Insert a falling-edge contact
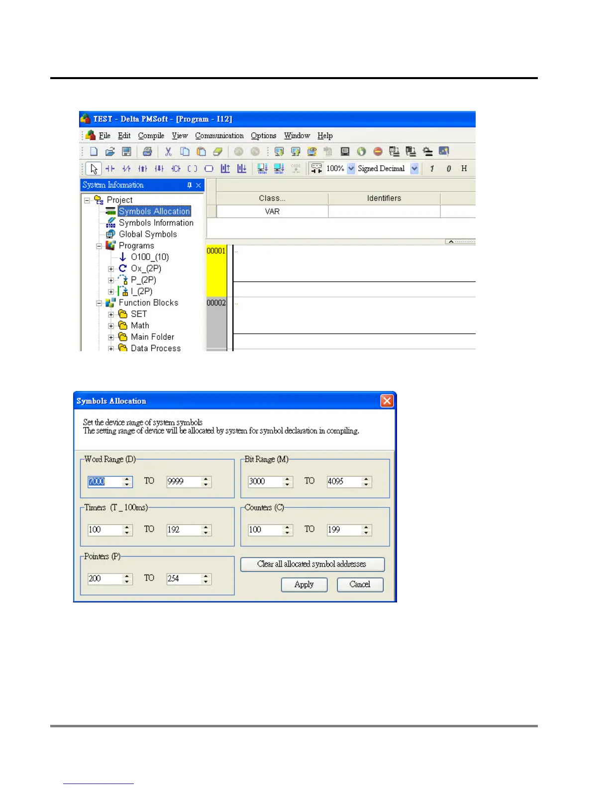The width and height of the screenshot is (609, 788). tap(159, 169)
